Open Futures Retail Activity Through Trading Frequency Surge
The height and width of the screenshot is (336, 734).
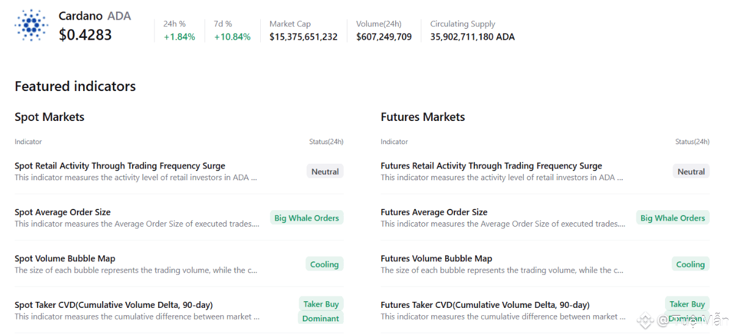point(491,166)
